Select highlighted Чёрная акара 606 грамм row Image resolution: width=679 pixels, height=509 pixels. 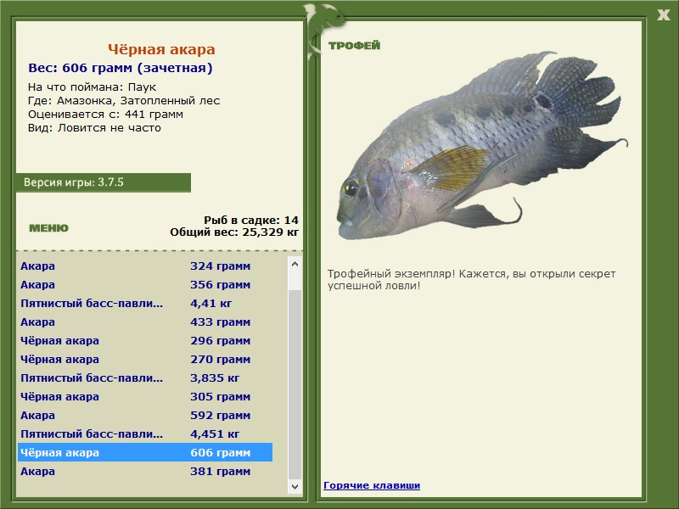[x=145, y=452]
